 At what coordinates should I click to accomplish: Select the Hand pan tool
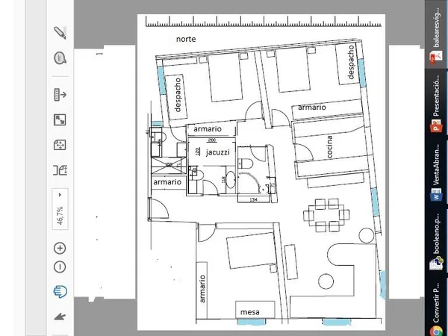click(x=60, y=292)
